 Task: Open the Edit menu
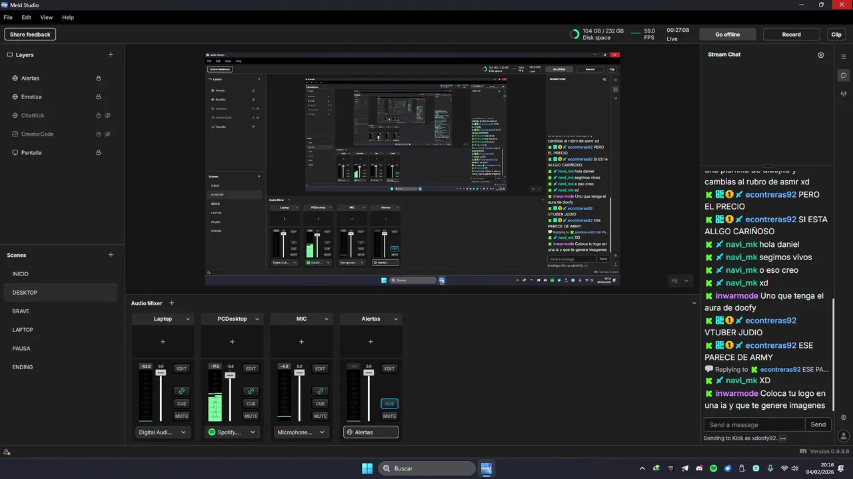[27, 17]
